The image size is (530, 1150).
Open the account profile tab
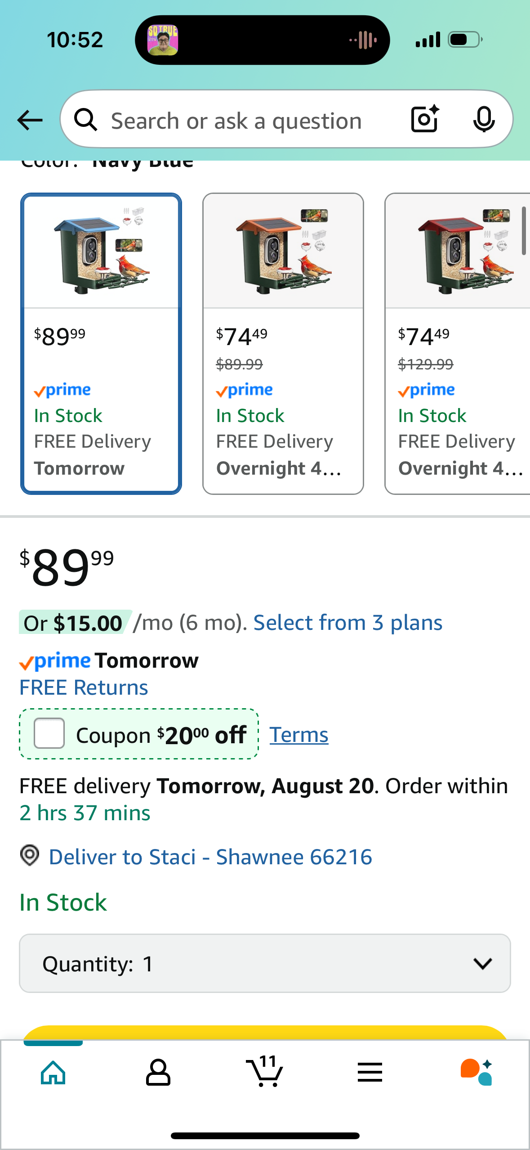pos(158,1072)
